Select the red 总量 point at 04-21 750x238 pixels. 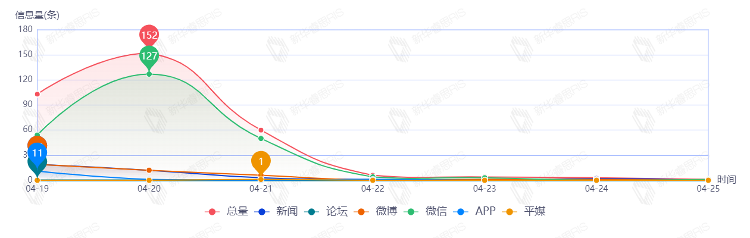tap(261, 130)
